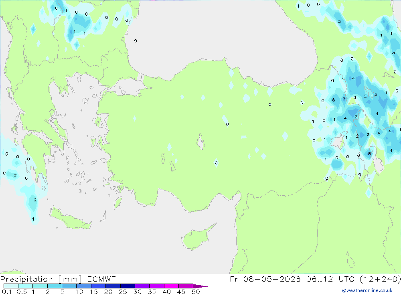Screen dimensions: 401x294
Task: Click Lake Tuz in central Turkey
Action: pyautogui.click(x=201, y=142)
